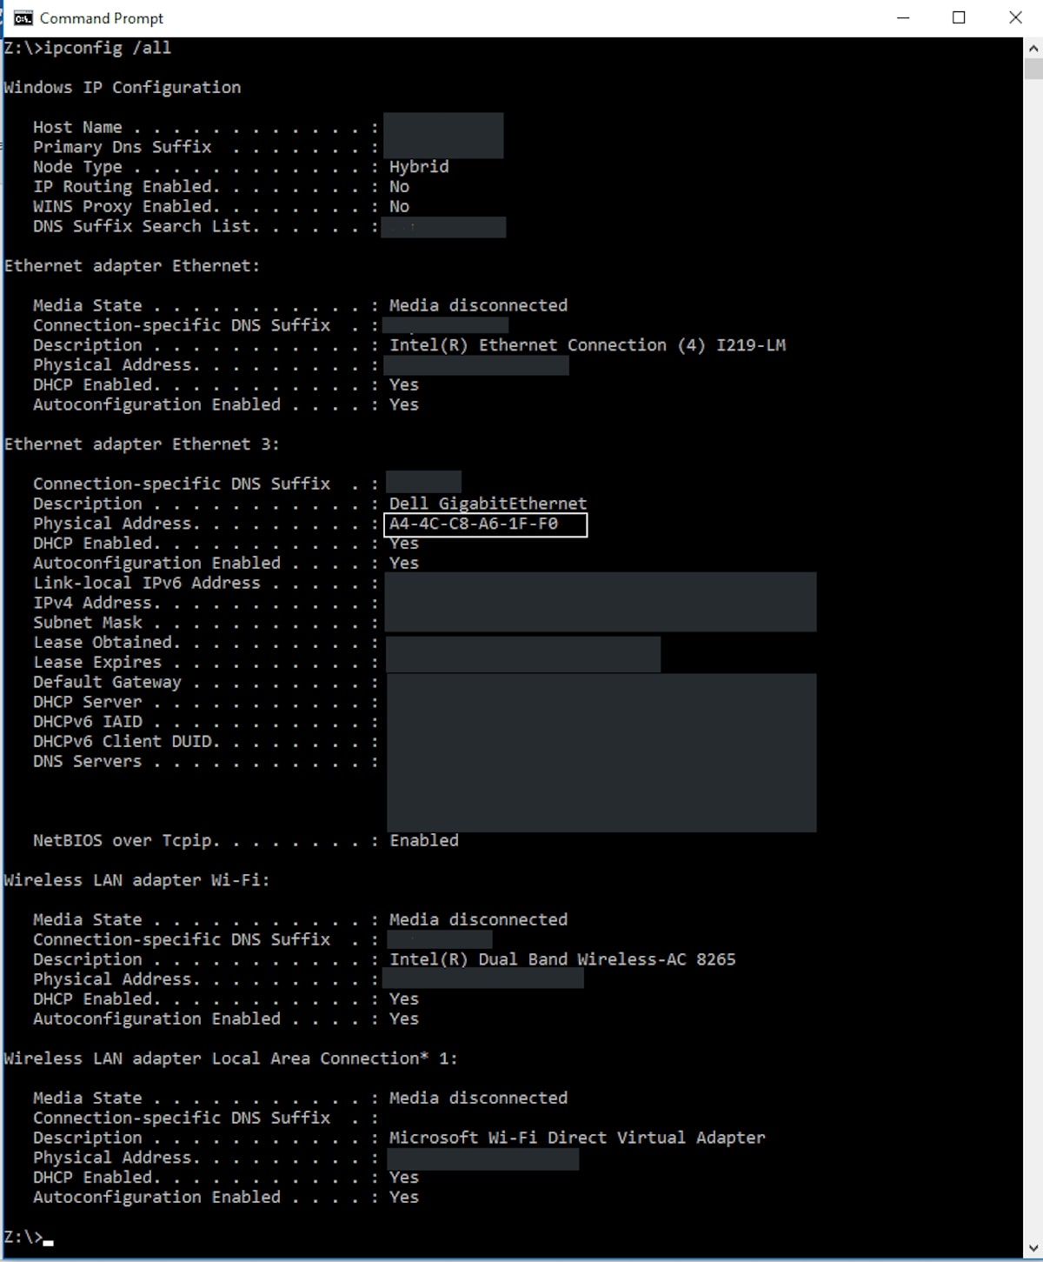Click the "Dell GigabitEthernet" description text
Screen dimensions: 1043x1262
coord(488,504)
